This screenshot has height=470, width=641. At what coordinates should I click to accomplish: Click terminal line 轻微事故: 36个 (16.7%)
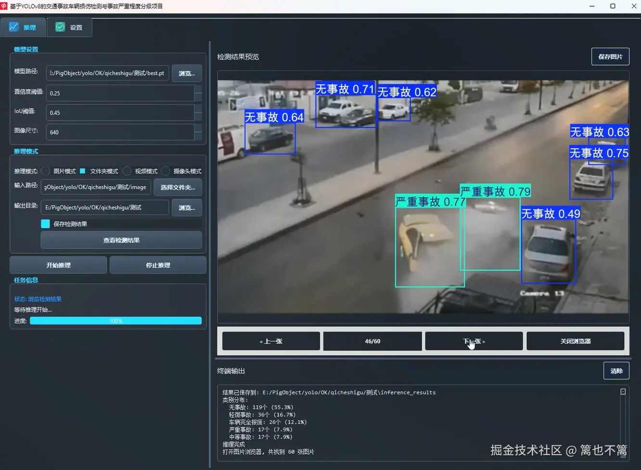[x=262, y=415]
